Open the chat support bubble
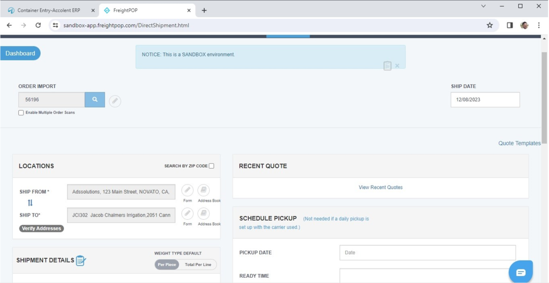 tap(521, 272)
